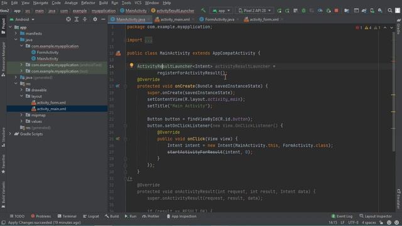Open the Analyze menu
Viewport: 402px width, 226px height.
click(71, 3)
